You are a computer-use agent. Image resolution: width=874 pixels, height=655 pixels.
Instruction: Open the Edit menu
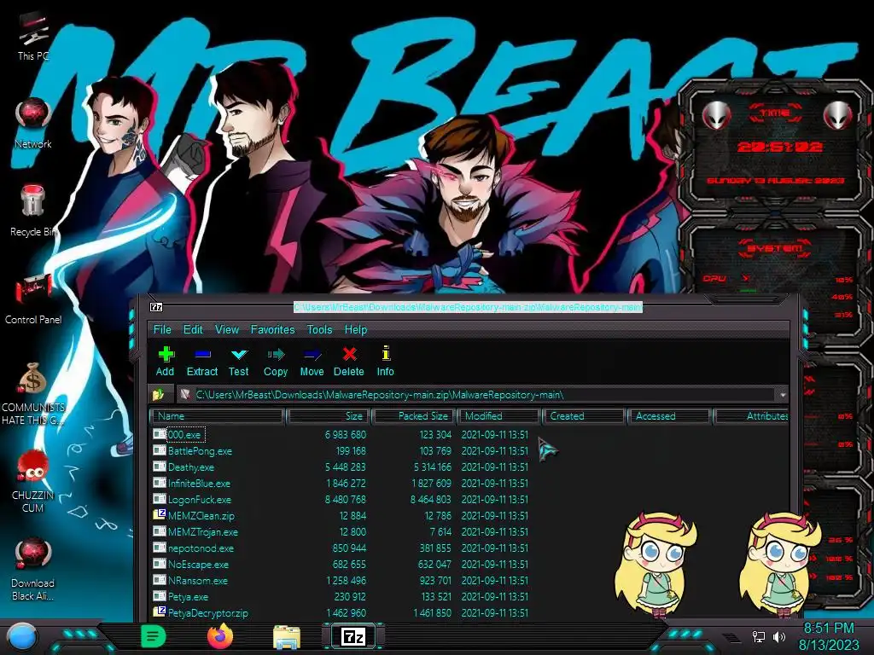point(193,330)
